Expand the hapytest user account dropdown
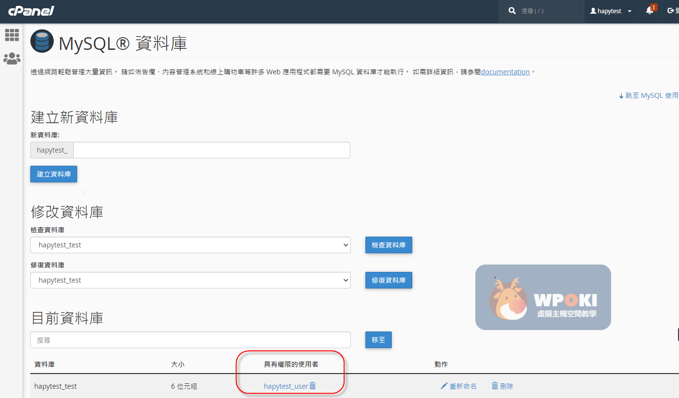 611,11
